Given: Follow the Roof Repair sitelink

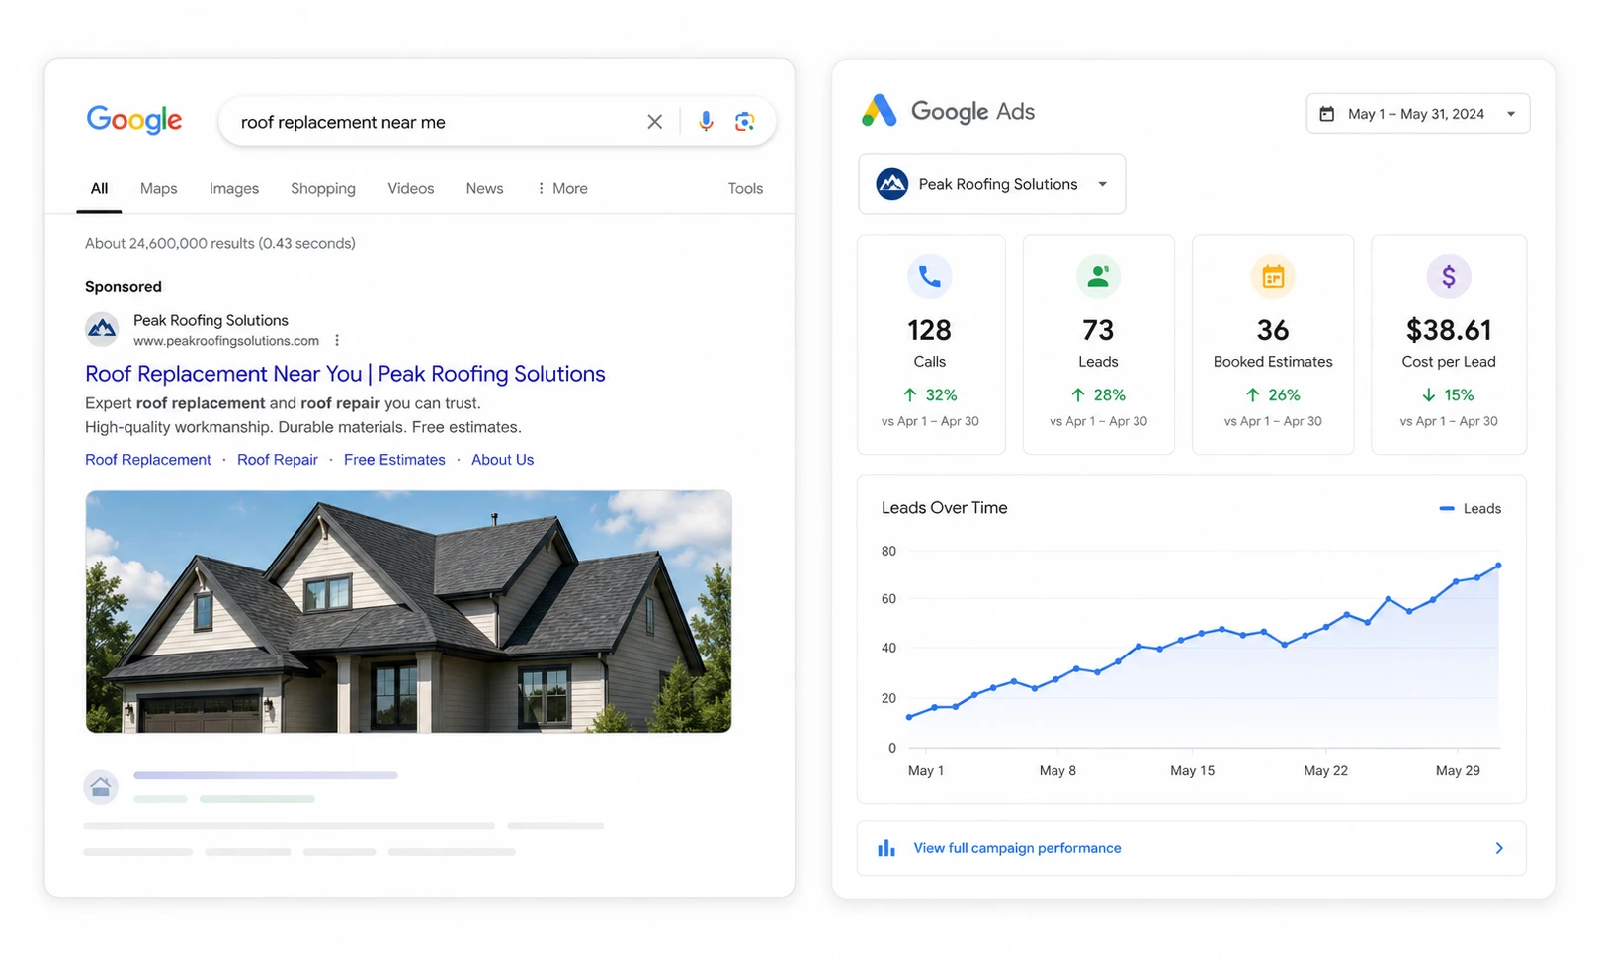Looking at the screenshot, I should pos(278,460).
